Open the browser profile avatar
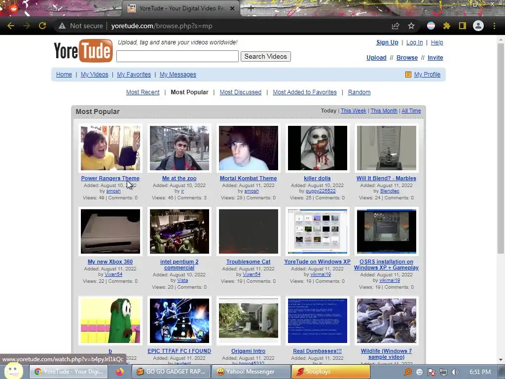505x379 pixels. click(478, 26)
